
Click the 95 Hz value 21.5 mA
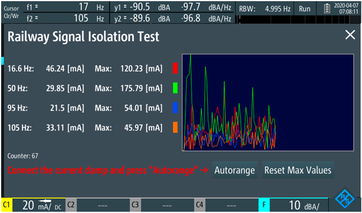coord(67,108)
